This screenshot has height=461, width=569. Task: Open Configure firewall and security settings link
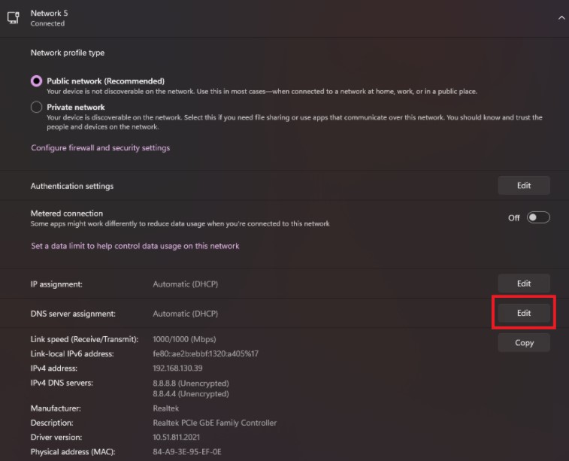point(101,147)
